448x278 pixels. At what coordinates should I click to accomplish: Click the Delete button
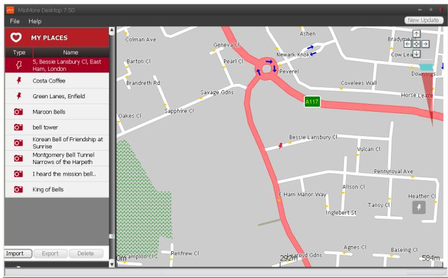(86, 254)
